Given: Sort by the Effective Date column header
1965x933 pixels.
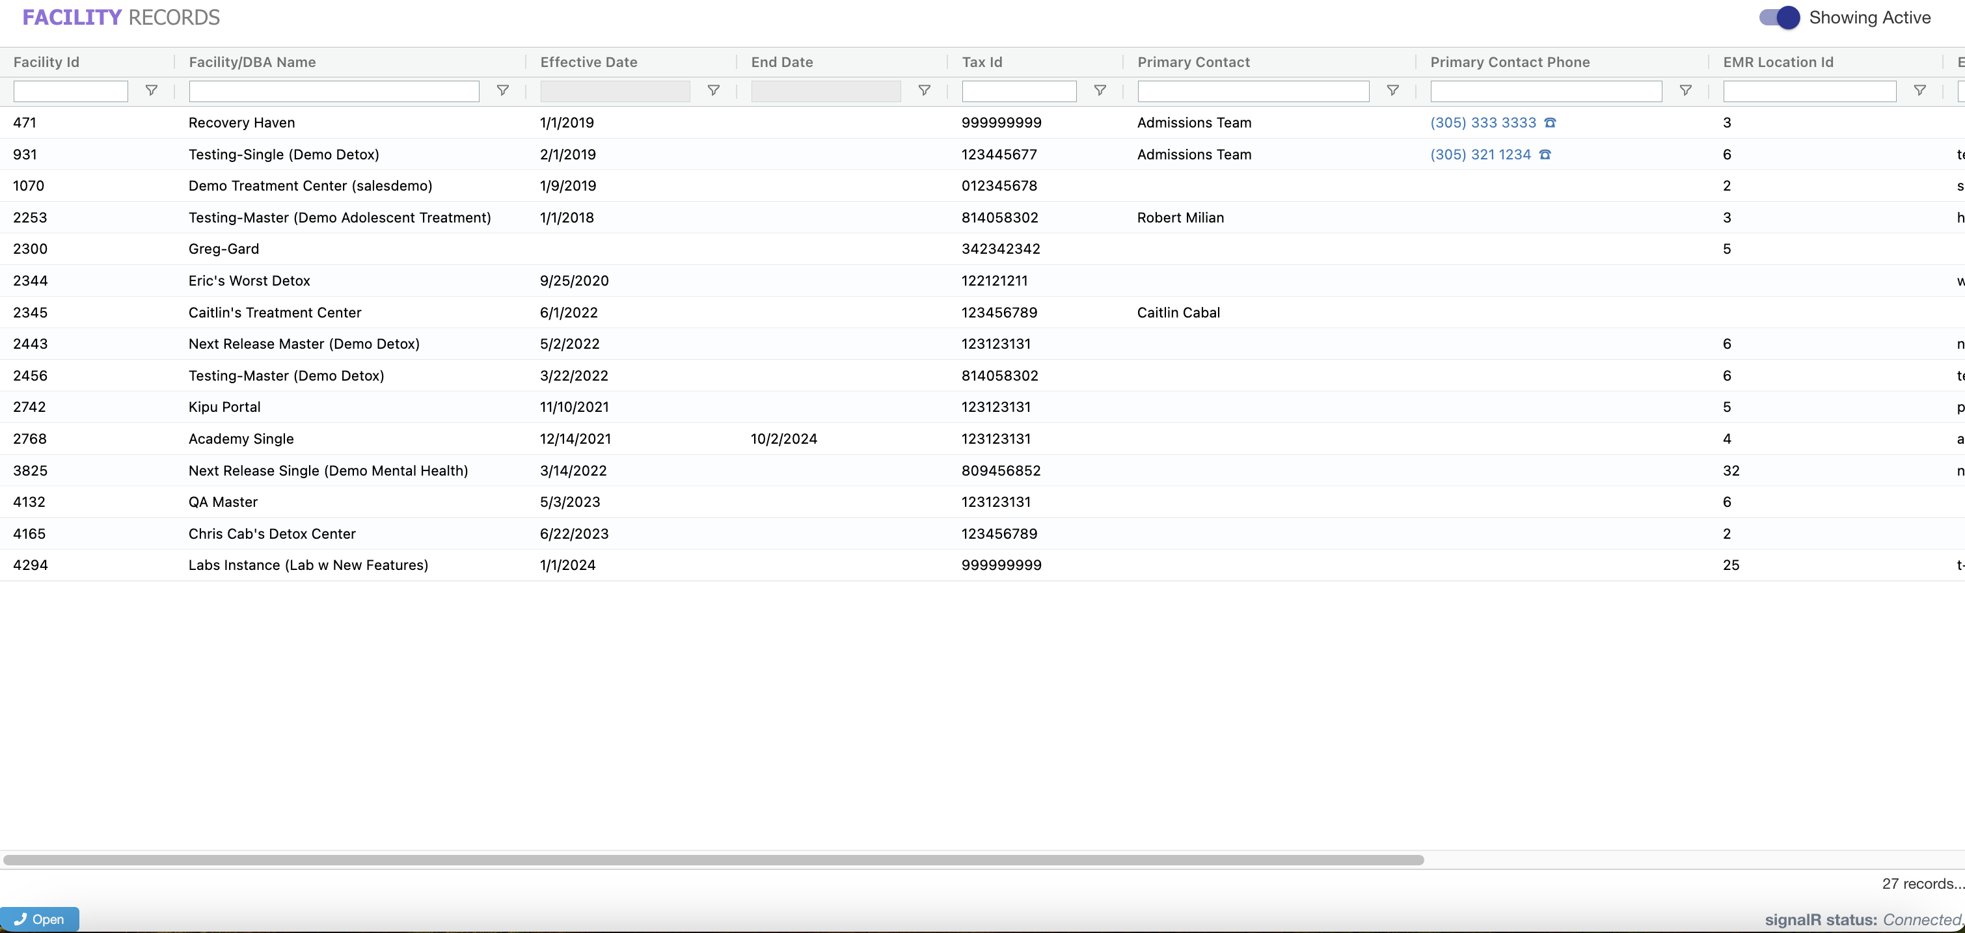Looking at the screenshot, I should pos(588,62).
